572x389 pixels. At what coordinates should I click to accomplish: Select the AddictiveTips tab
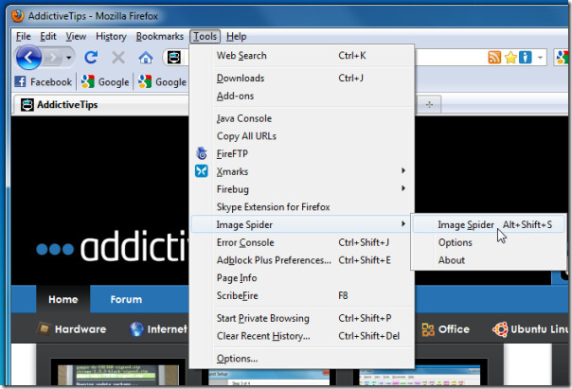(x=100, y=105)
